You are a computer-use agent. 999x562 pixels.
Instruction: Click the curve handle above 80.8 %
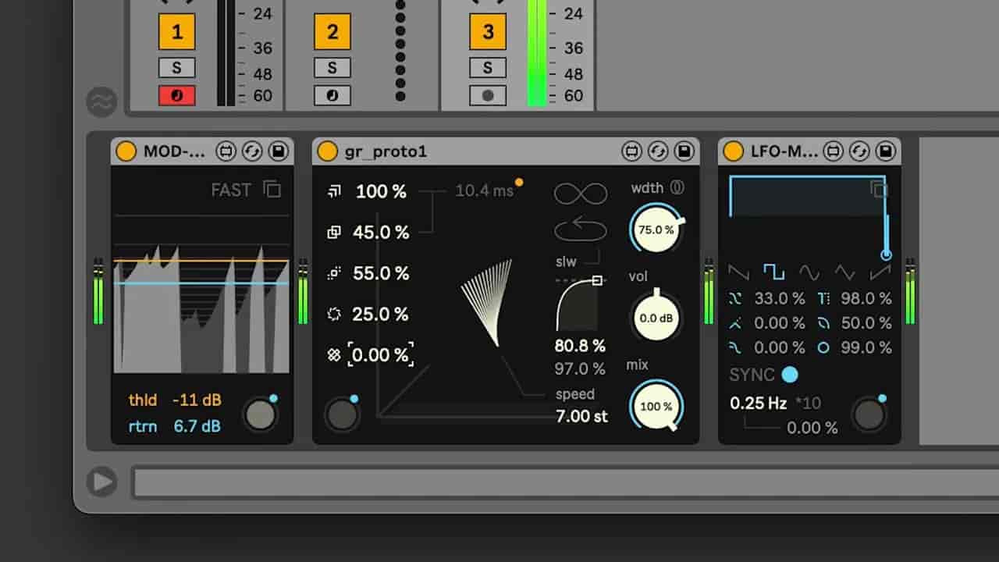(598, 279)
